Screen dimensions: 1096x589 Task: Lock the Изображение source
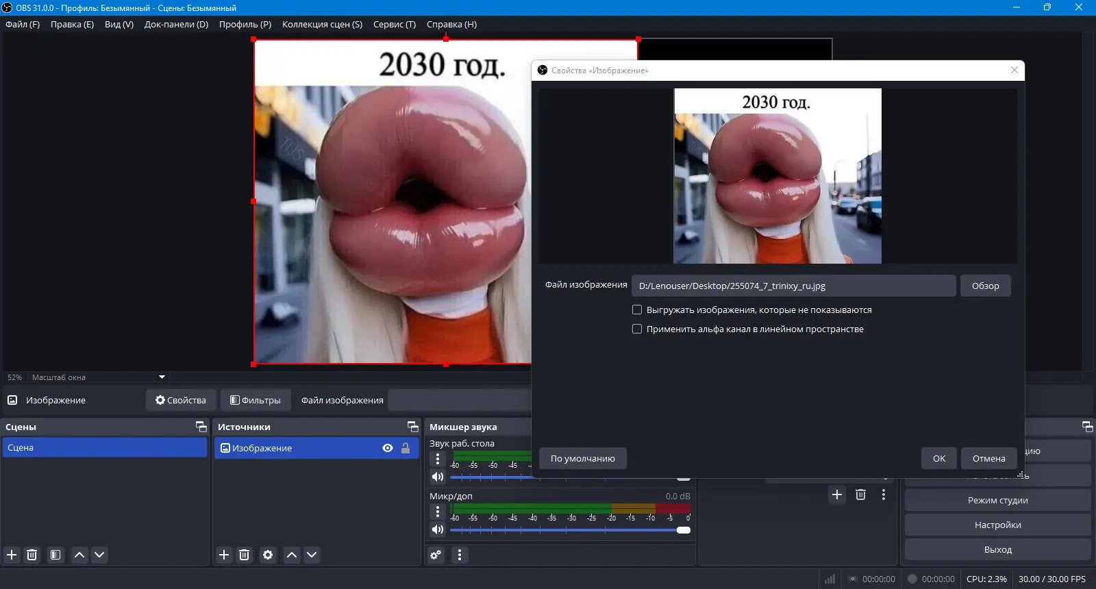(406, 448)
